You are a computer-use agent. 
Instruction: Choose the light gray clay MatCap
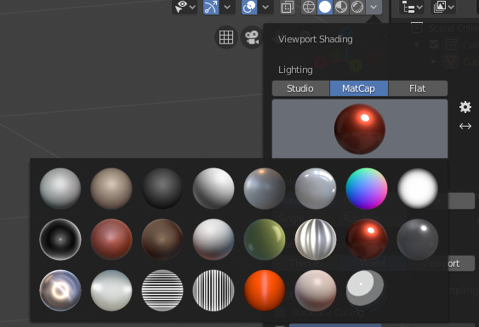click(60, 189)
